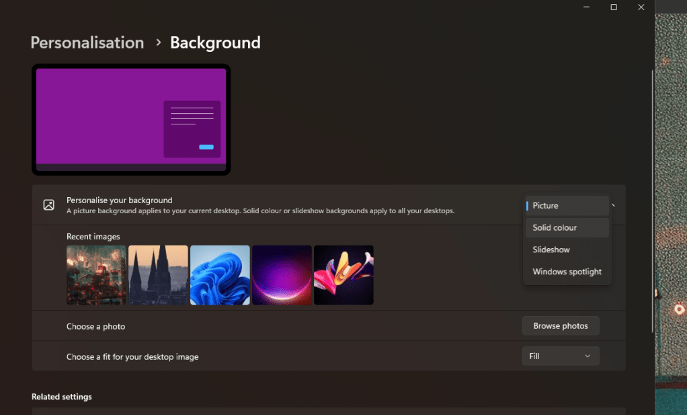The width and height of the screenshot is (687, 415).
Task: Select the purple glowing orb recent image
Action: click(x=282, y=275)
